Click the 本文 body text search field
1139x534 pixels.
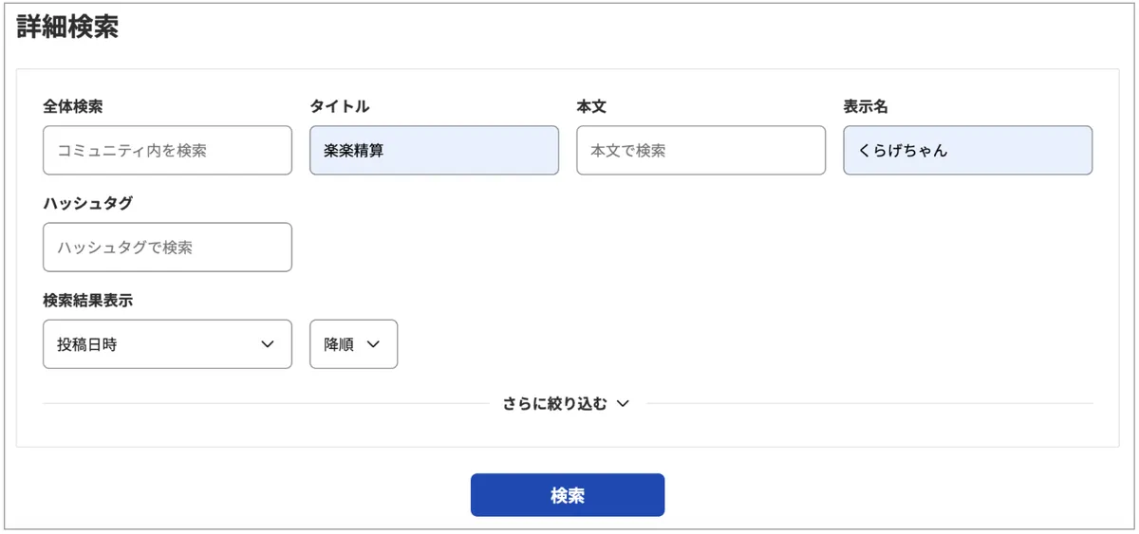[700, 150]
